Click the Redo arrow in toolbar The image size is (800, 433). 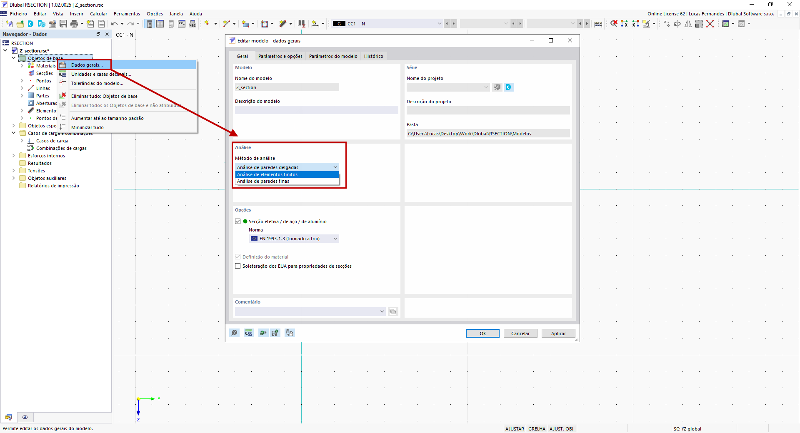click(x=130, y=24)
